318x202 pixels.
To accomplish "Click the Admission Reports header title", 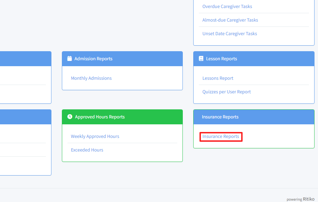I will coord(93,59).
